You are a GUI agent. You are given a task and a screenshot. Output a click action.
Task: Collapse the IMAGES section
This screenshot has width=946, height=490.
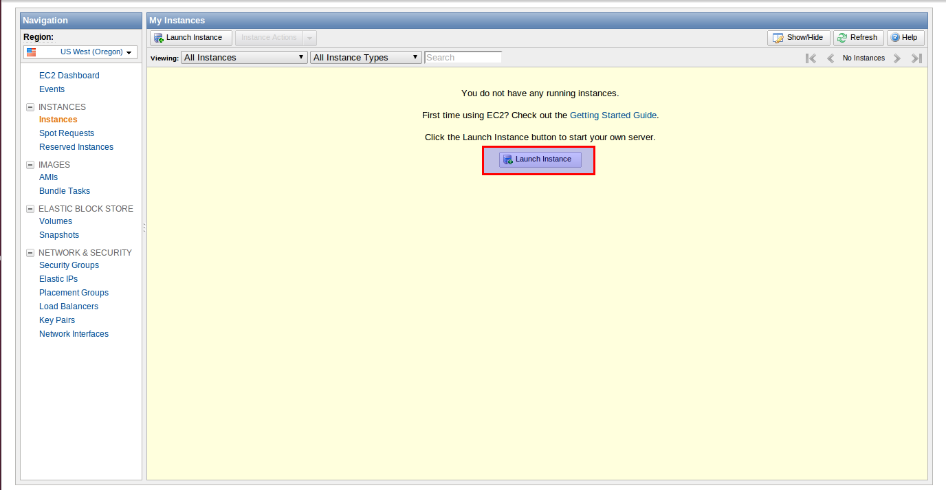pos(30,165)
